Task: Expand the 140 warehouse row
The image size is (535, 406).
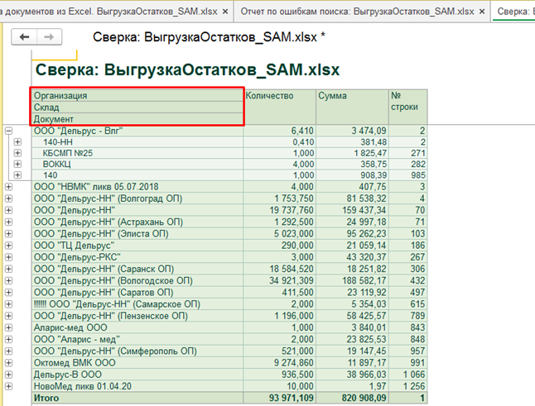Action: pyautogui.click(x=17, y=175)
